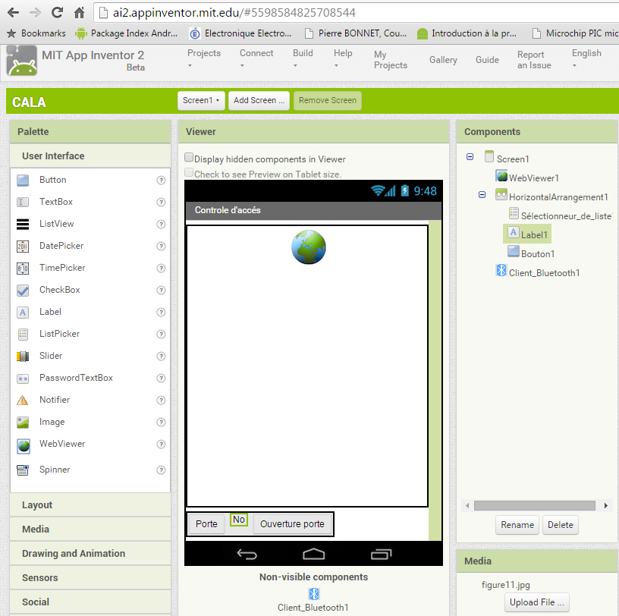Expand the Drawing and Animation palette section
619x616 pixels.
(90, 554)
